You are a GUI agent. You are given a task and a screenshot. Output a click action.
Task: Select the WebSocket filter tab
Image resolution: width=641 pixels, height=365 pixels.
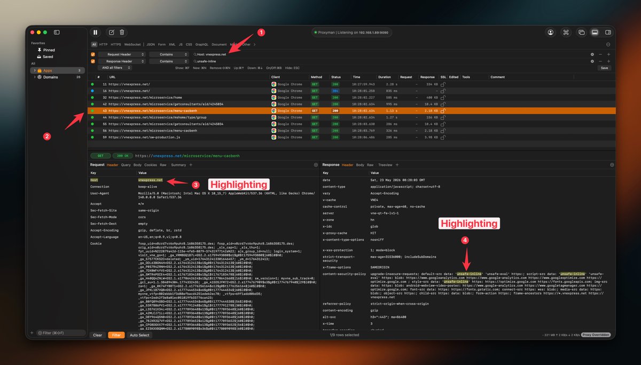(132, 44)
